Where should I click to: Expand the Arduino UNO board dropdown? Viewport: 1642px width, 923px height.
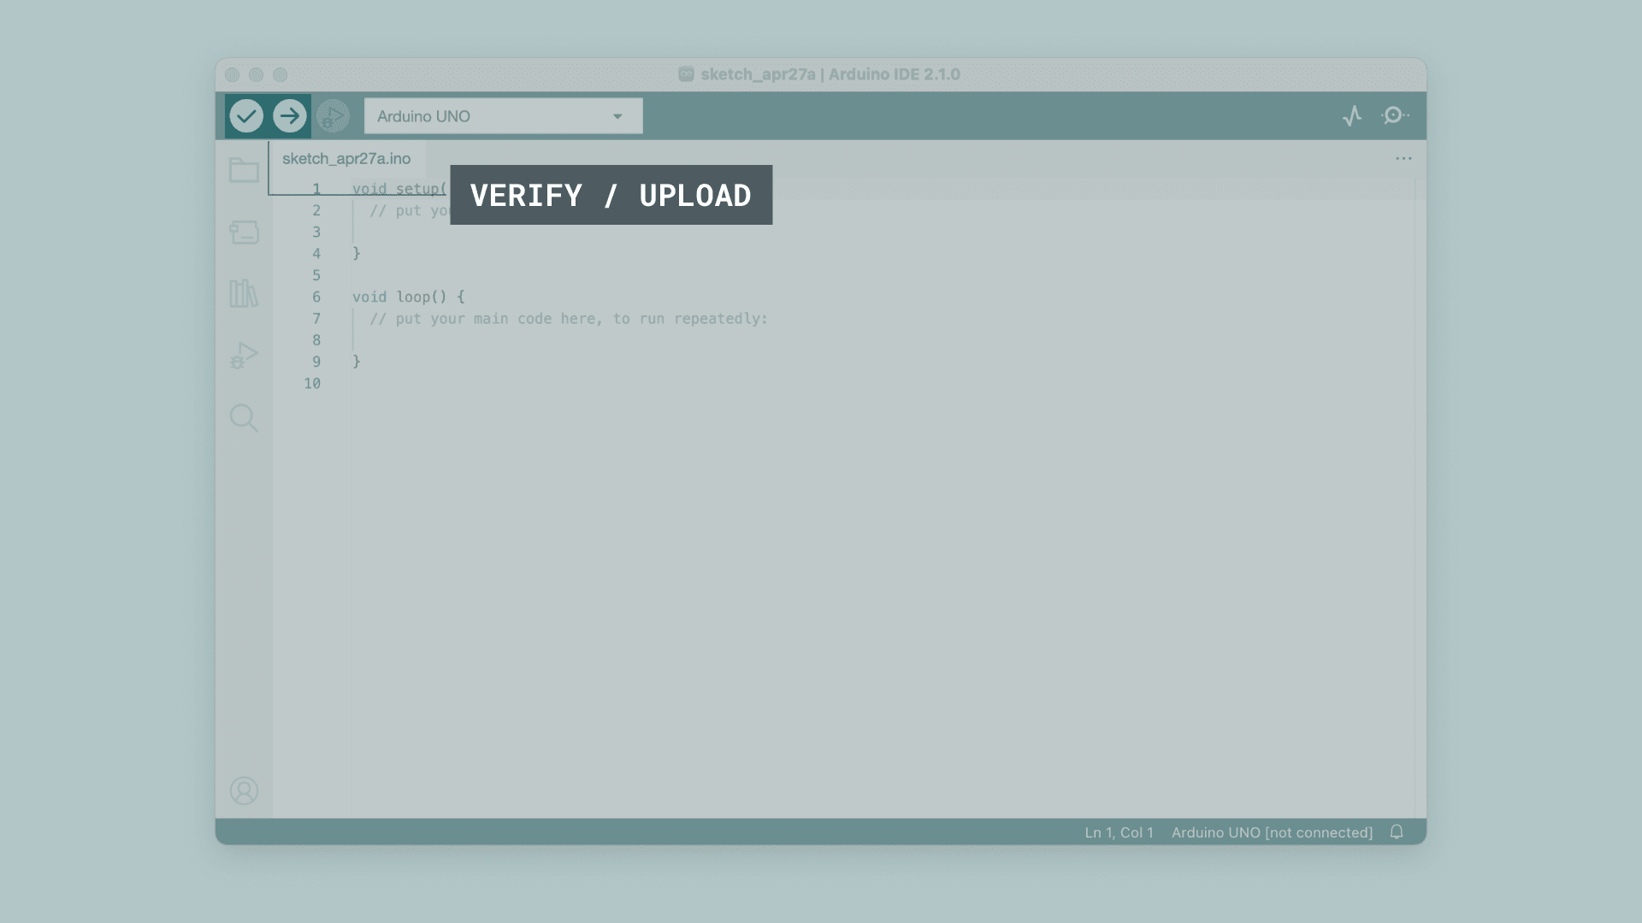click(504, 116)
